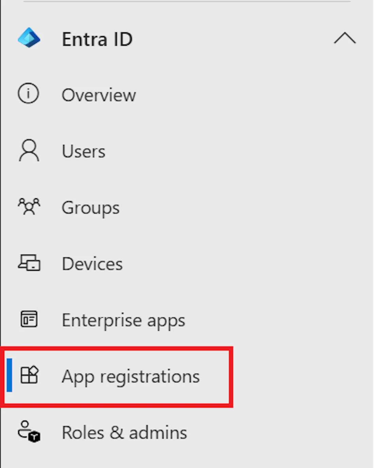Click the Devices monitor icon
Image resolution: width=374 pixels, height=468 pixels.
pyautogui.click(x=29, y=263)
